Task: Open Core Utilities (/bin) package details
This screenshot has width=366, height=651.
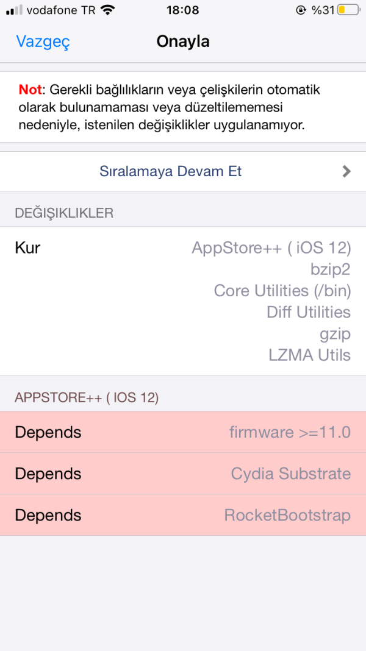Action: [282, 291]
